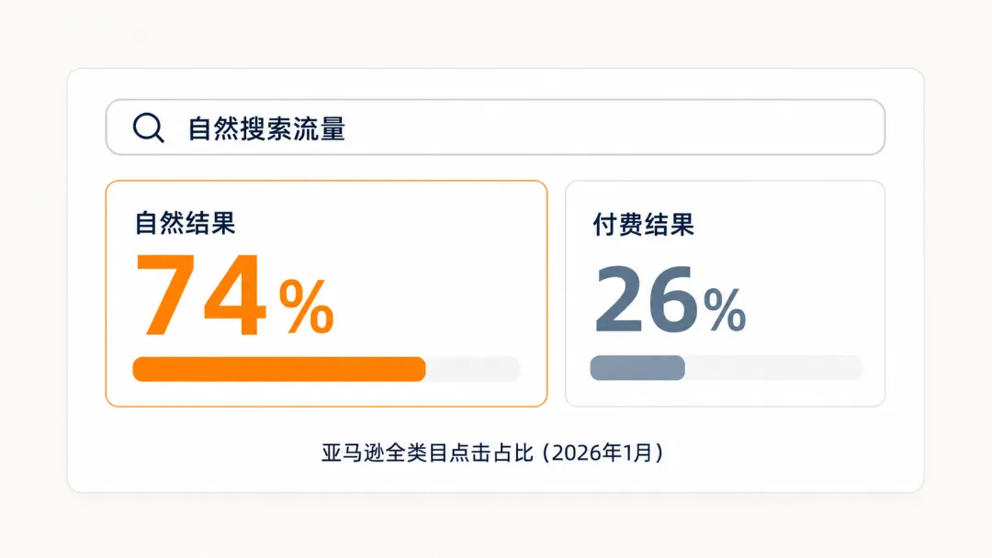Select the 付费结果 card
The image size is (992, 558).
point(725,293)
